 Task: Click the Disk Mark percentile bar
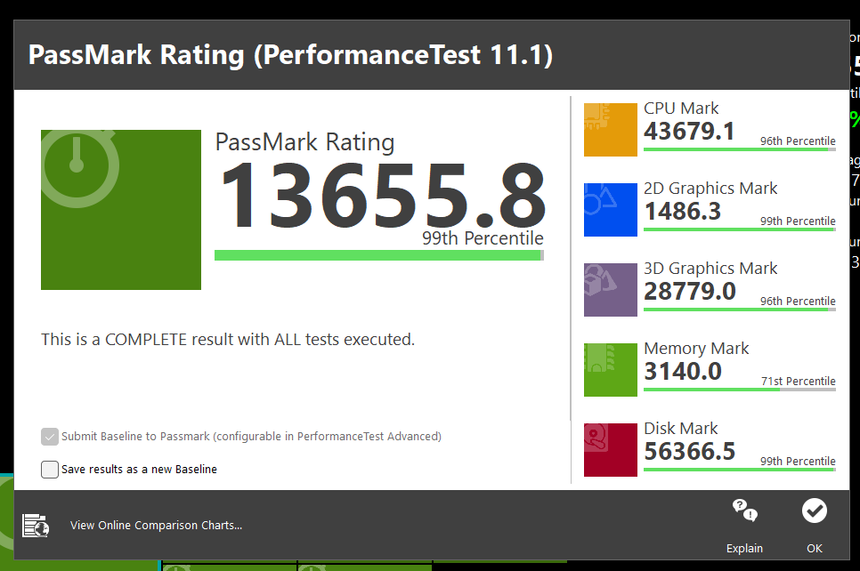[739, 469]
